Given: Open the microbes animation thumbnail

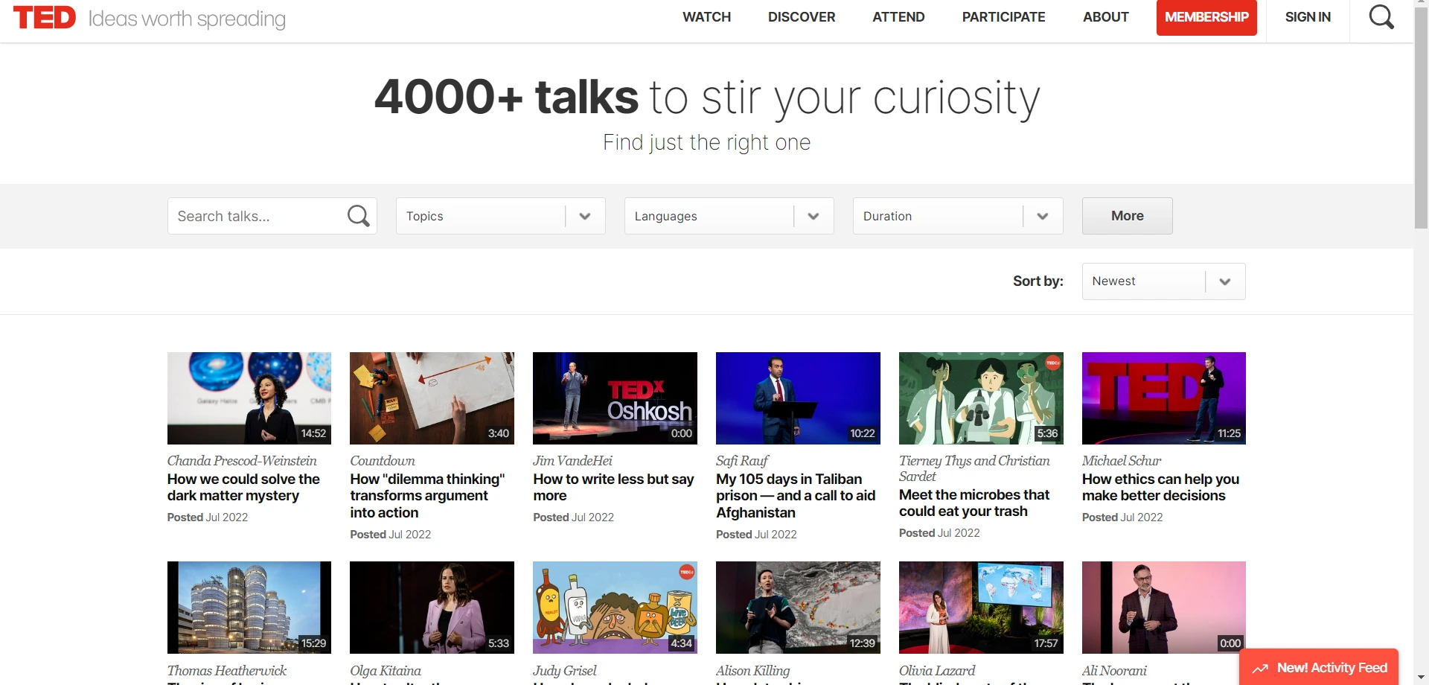Looking at the screenshot, I should point(981,398).
